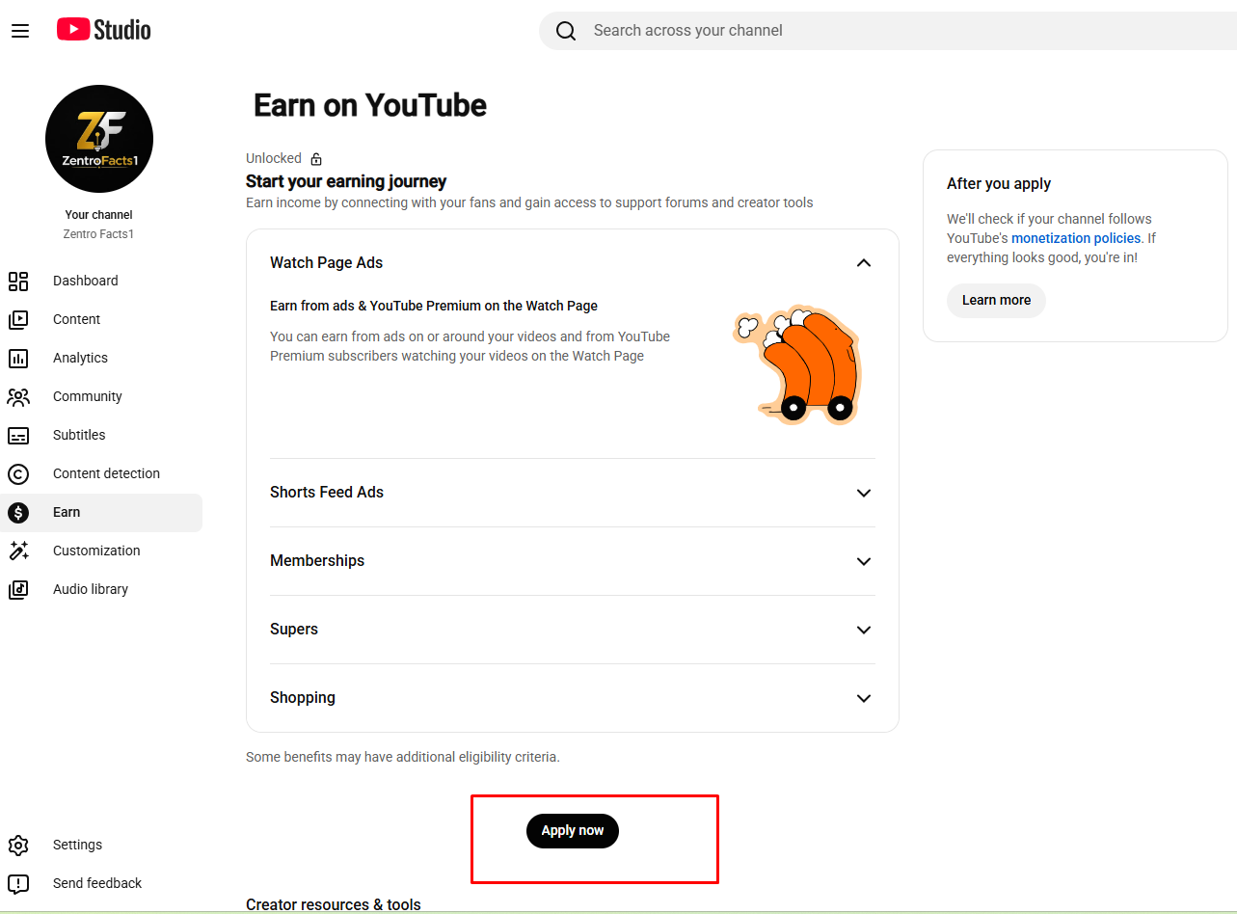
Task: Click the Supers heading
Action: click(x=294, y=630)
